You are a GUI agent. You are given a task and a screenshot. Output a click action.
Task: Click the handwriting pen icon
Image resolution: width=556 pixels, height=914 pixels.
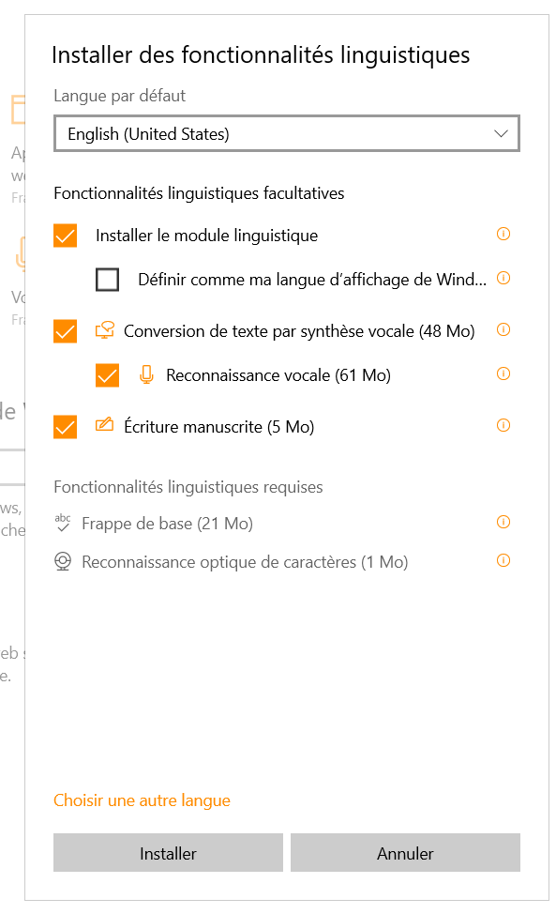click(x=107, y=425)
